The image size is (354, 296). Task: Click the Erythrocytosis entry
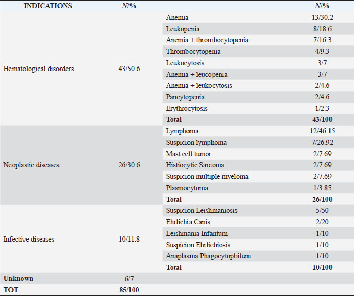tap(186, 109)
